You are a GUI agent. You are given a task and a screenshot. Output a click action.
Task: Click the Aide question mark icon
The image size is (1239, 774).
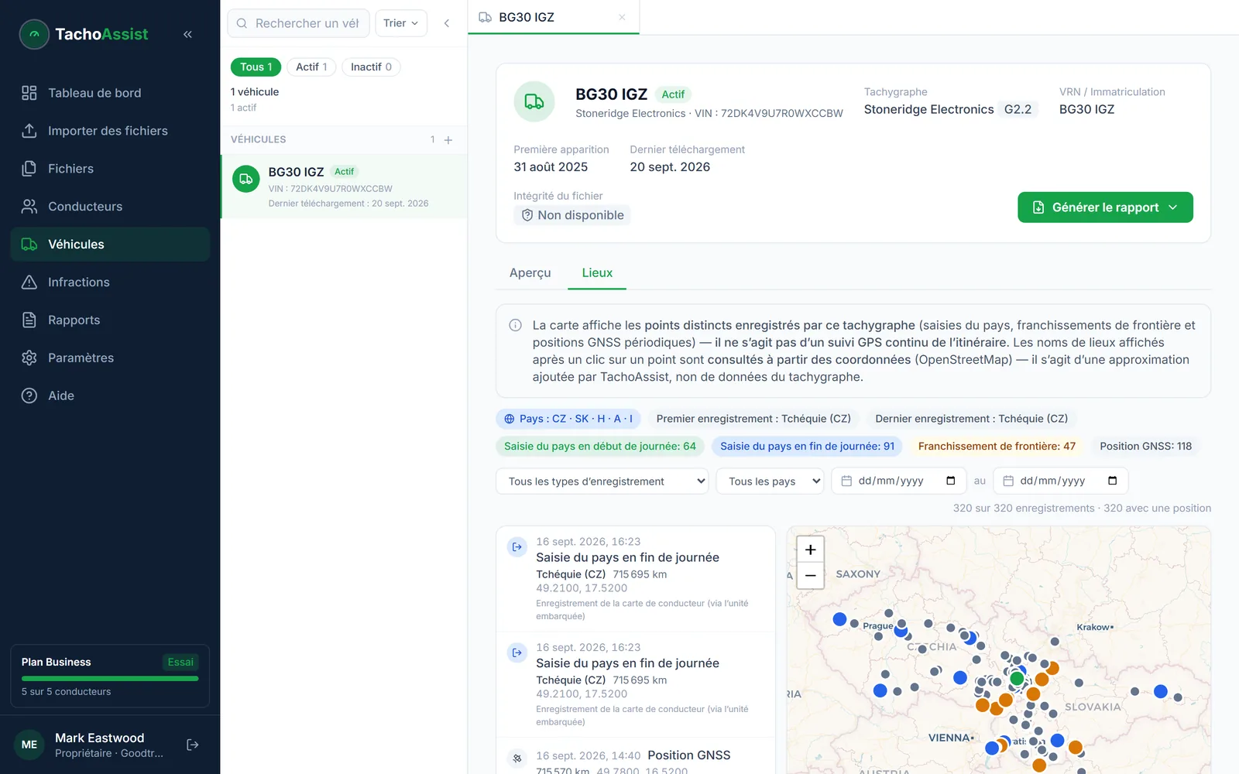pyautogui.click(x=29, y=396)
